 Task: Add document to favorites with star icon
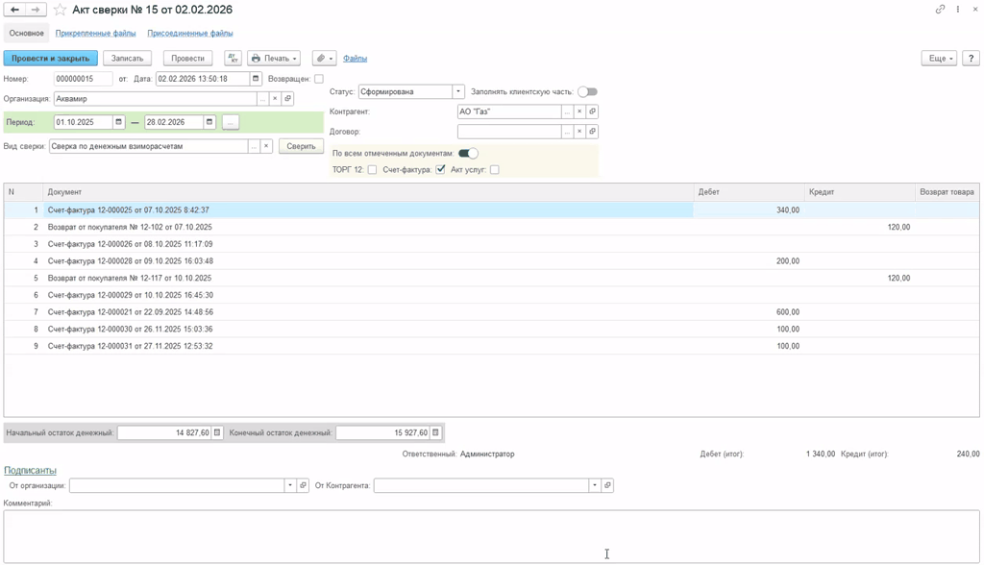click(x=60, y=10)
